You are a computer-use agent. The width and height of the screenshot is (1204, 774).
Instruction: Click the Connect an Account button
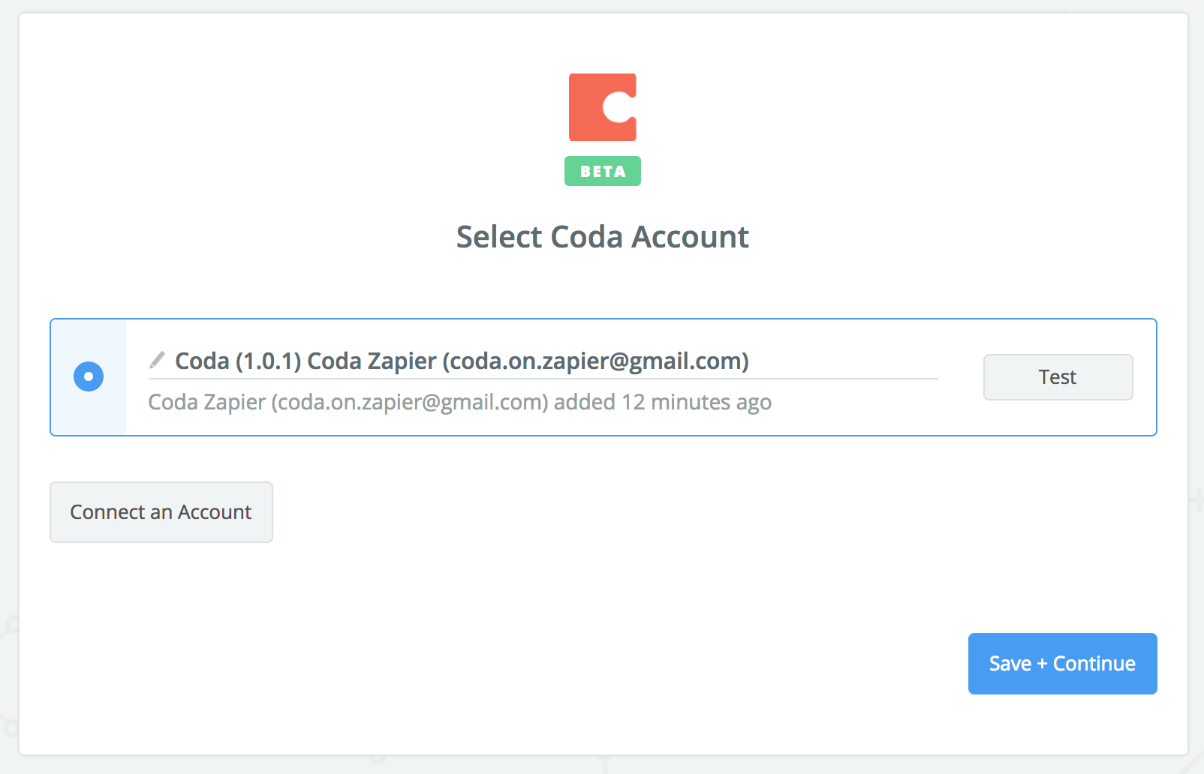(x=161, y=512)
